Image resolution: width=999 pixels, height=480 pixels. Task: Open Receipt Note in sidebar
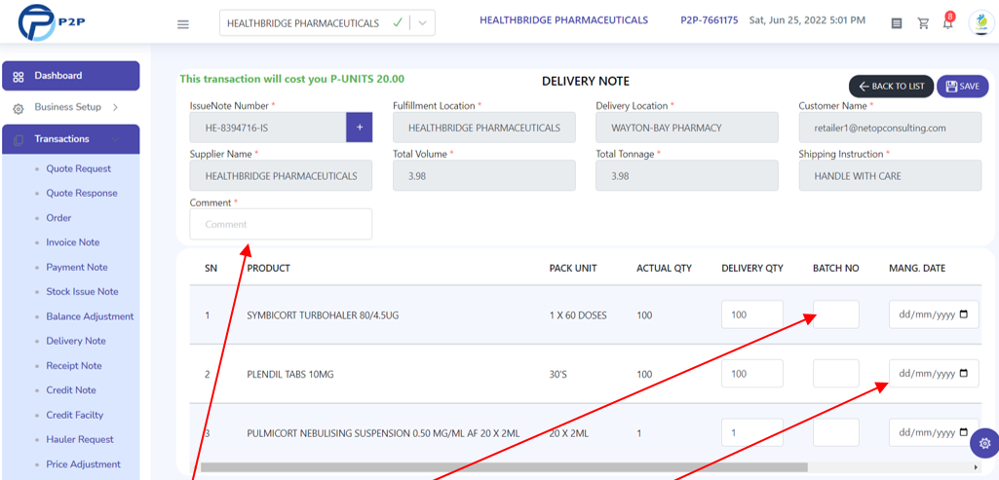[74, 366]
